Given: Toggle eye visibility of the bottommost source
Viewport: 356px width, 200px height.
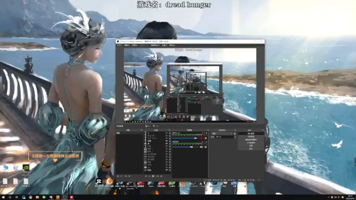Looking at the screenshot, I should coord(166,170).
